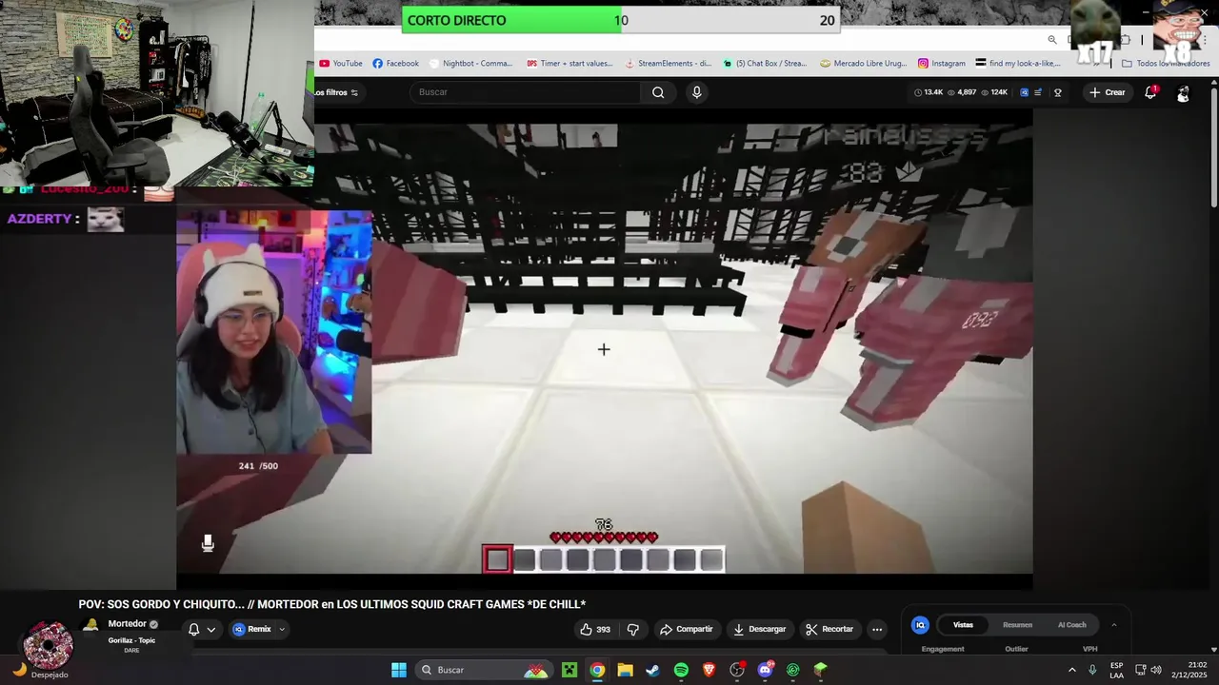Open the Mercado Libre Uruguay bookmark
Screen dimensions: 1219x685
point(864,64)
